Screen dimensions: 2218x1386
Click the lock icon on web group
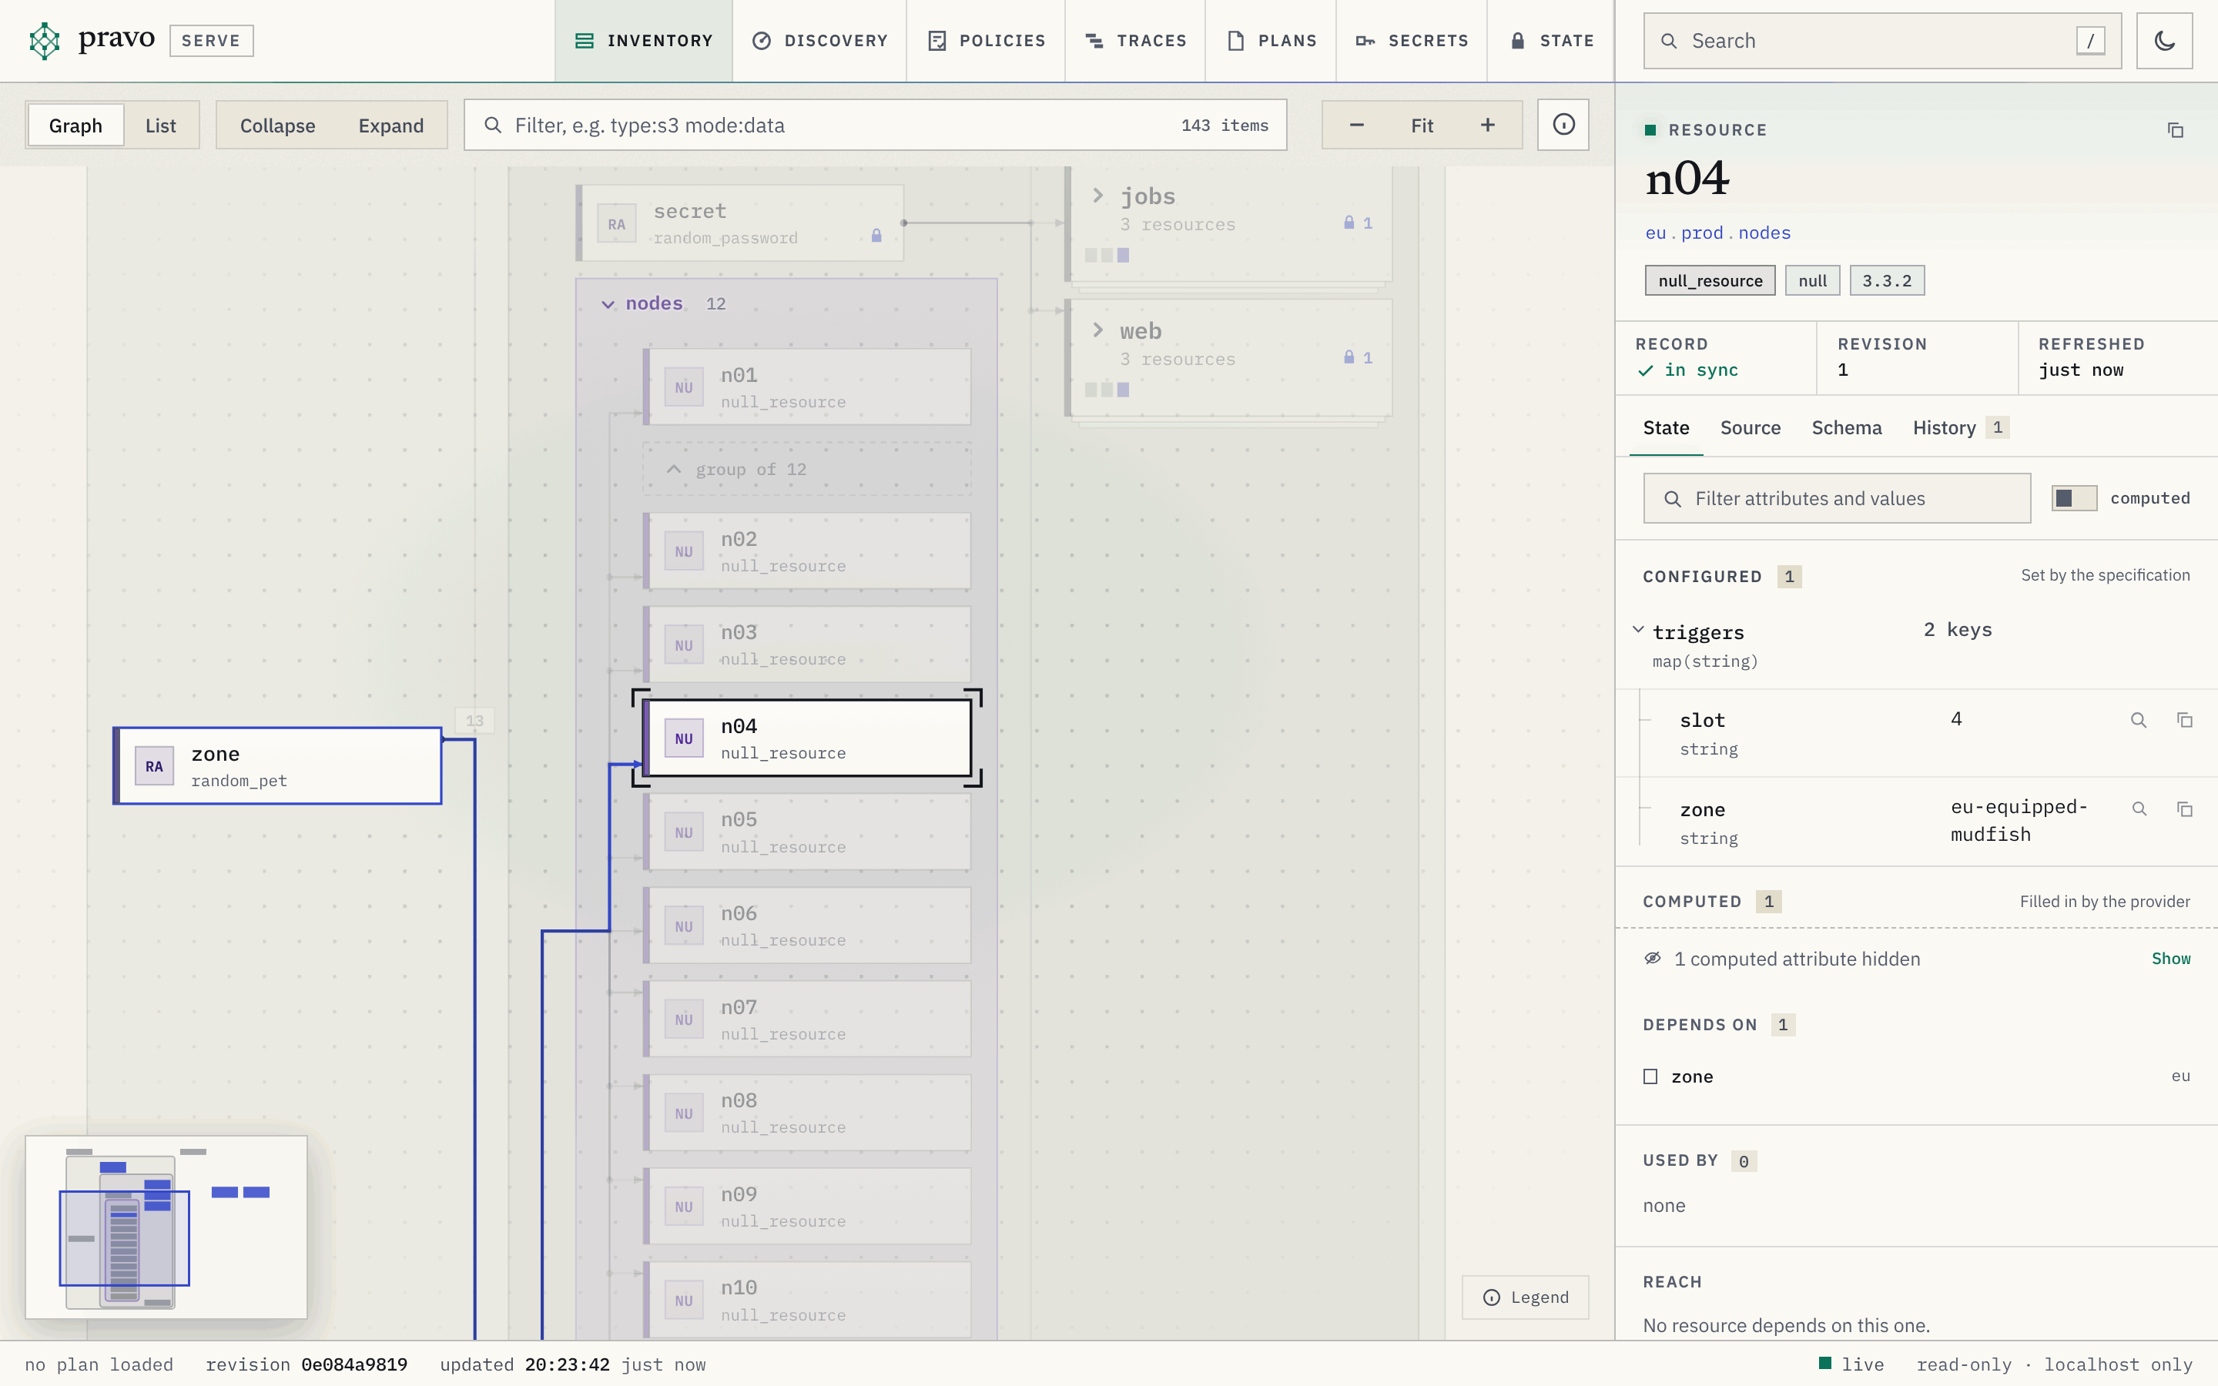coord(1349,357)
